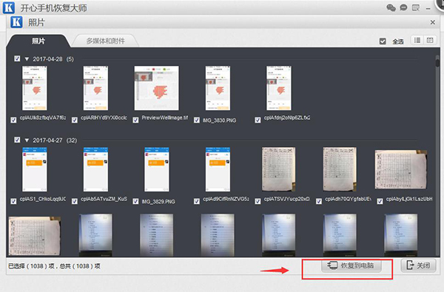Viewport: 444px width, 292px height.
Task: Uncheck the 2017-04-28 group checkbox
Action: [x=17, y=58]
